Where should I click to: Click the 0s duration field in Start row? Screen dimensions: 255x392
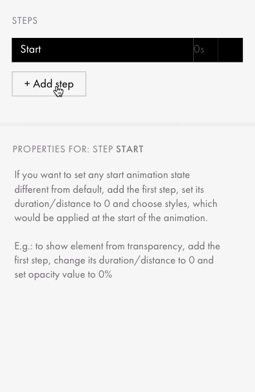click(x=205, y=49)
